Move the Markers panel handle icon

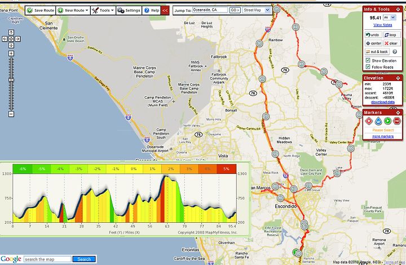pos(398,113)
